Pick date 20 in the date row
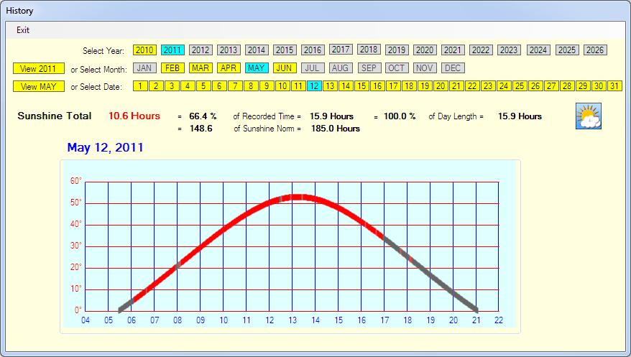 [x=441, y=86]
